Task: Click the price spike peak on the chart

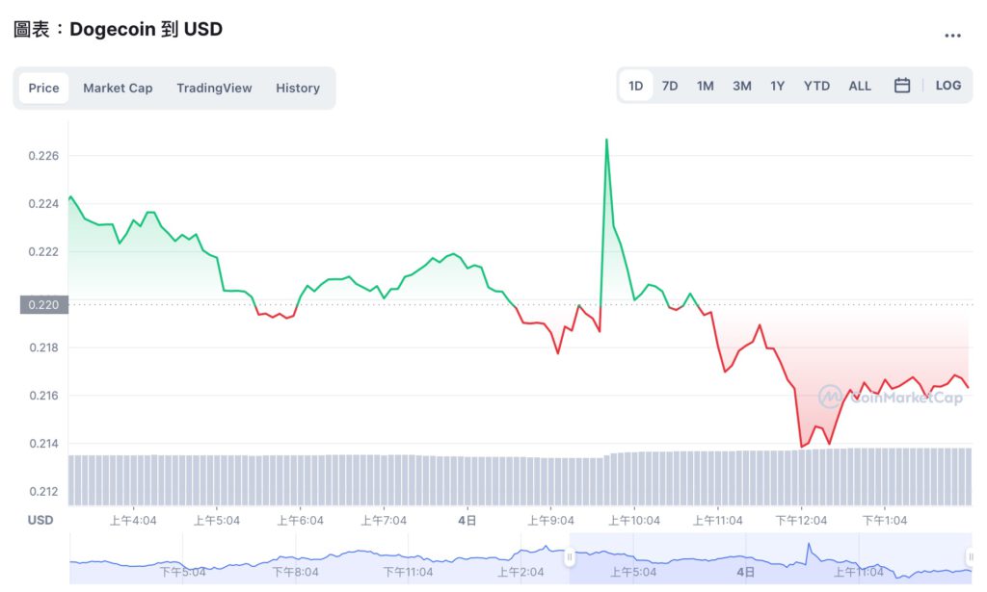Action: (607, 140)
